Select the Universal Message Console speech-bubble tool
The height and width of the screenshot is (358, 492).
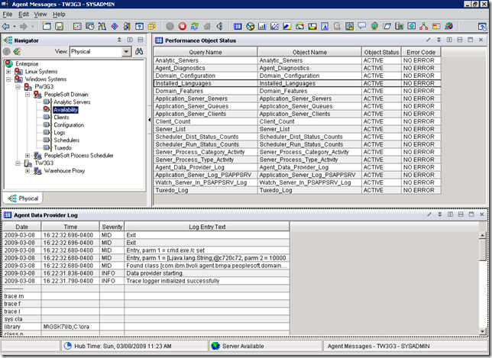point(362,26)
